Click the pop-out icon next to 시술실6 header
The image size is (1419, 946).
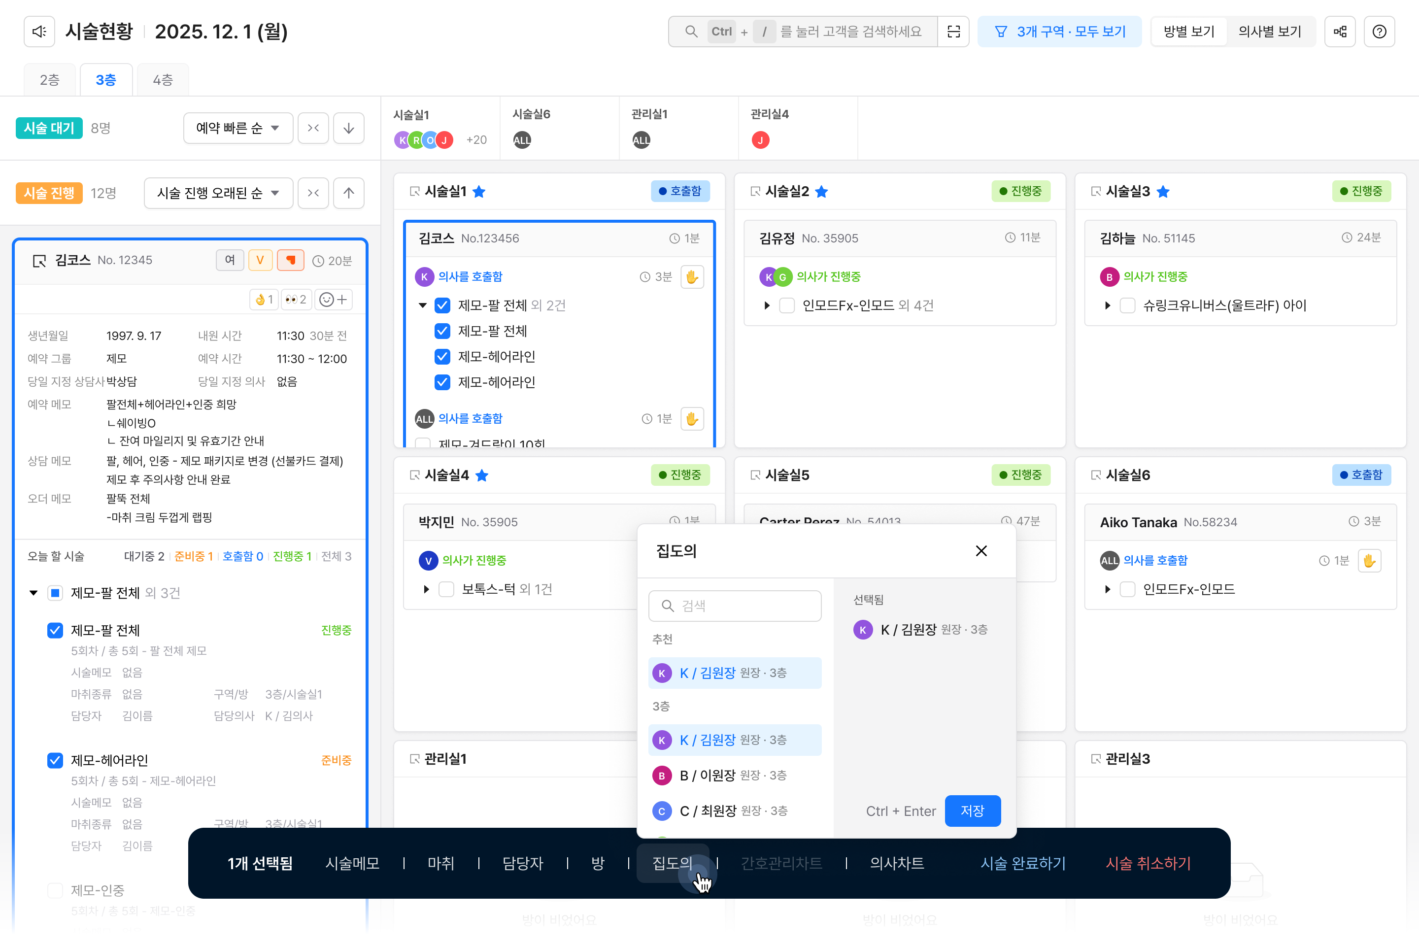coord(1096,475)
